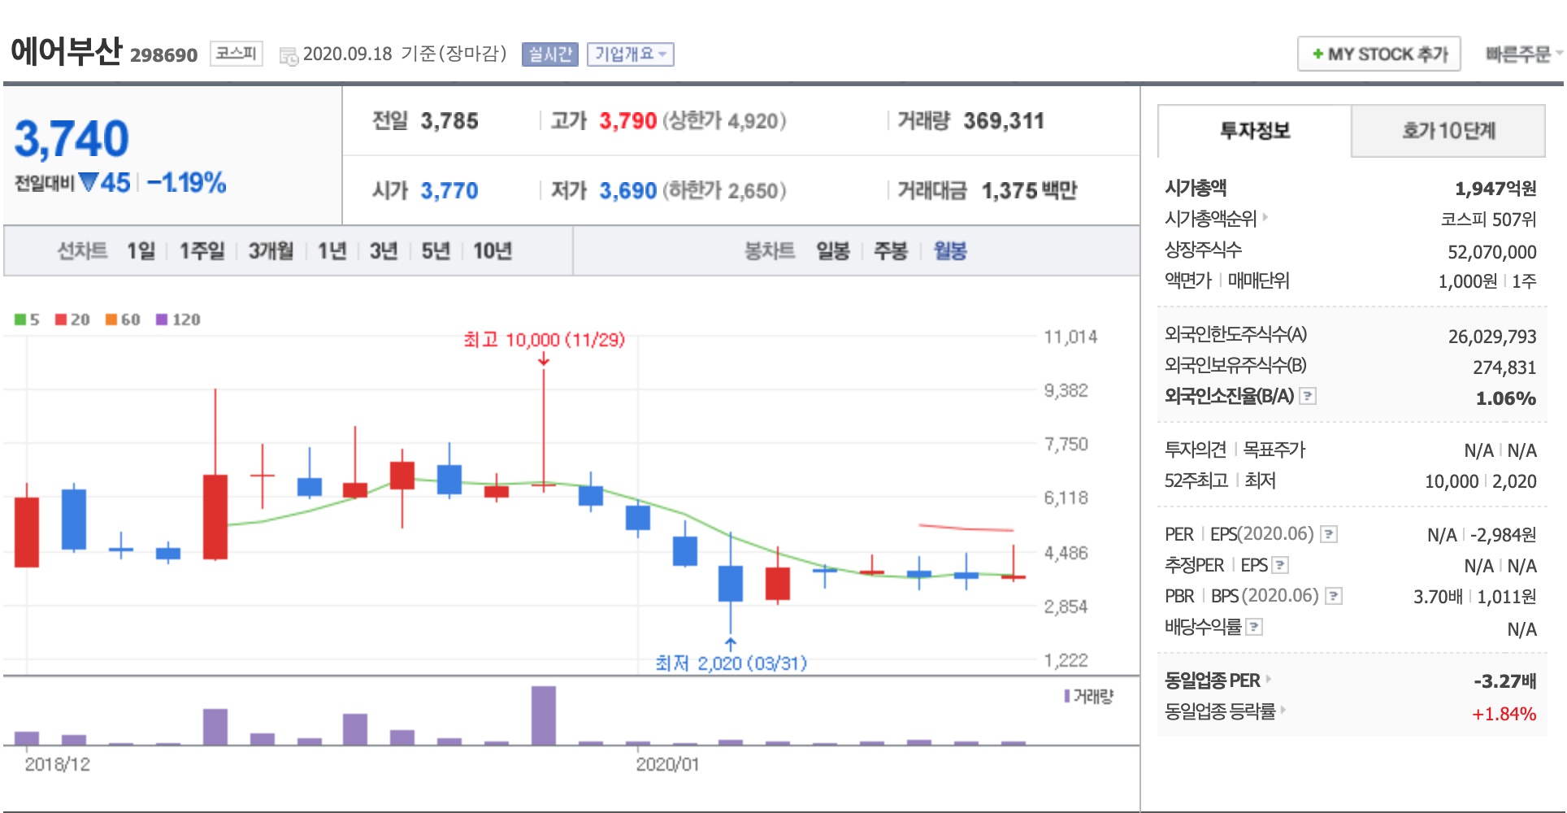Open the help icon next to PBR BPS(2020.06)
1567x813 pixels.
tap(1334, 596)
